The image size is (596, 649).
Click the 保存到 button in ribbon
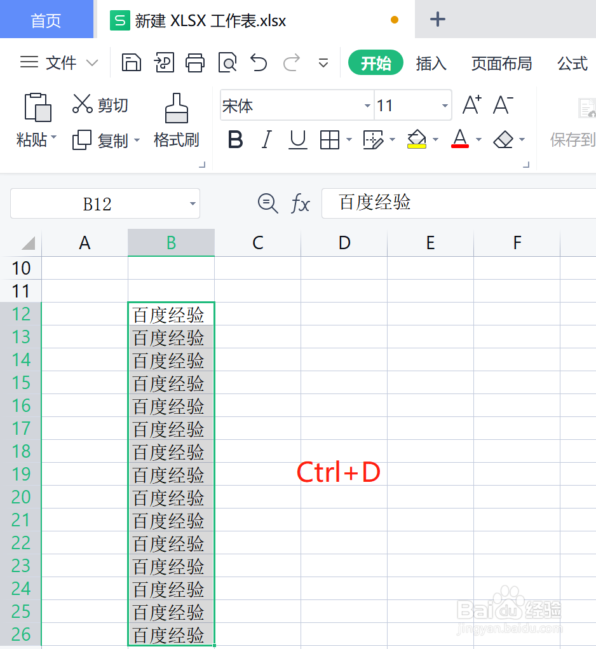[573, 123]
